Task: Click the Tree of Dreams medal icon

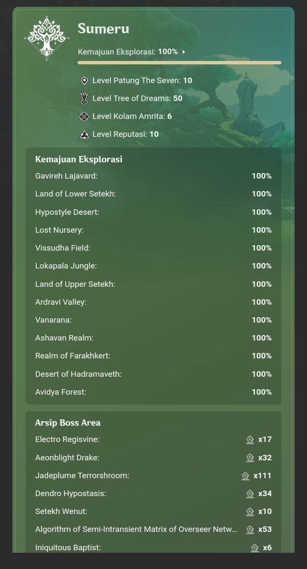Action: [x=84, y=98]
